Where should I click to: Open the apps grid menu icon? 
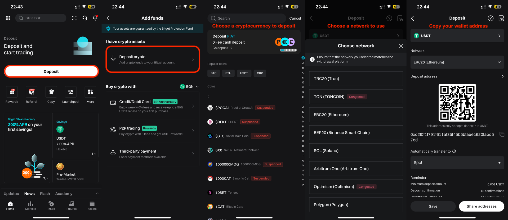(8, 18)
